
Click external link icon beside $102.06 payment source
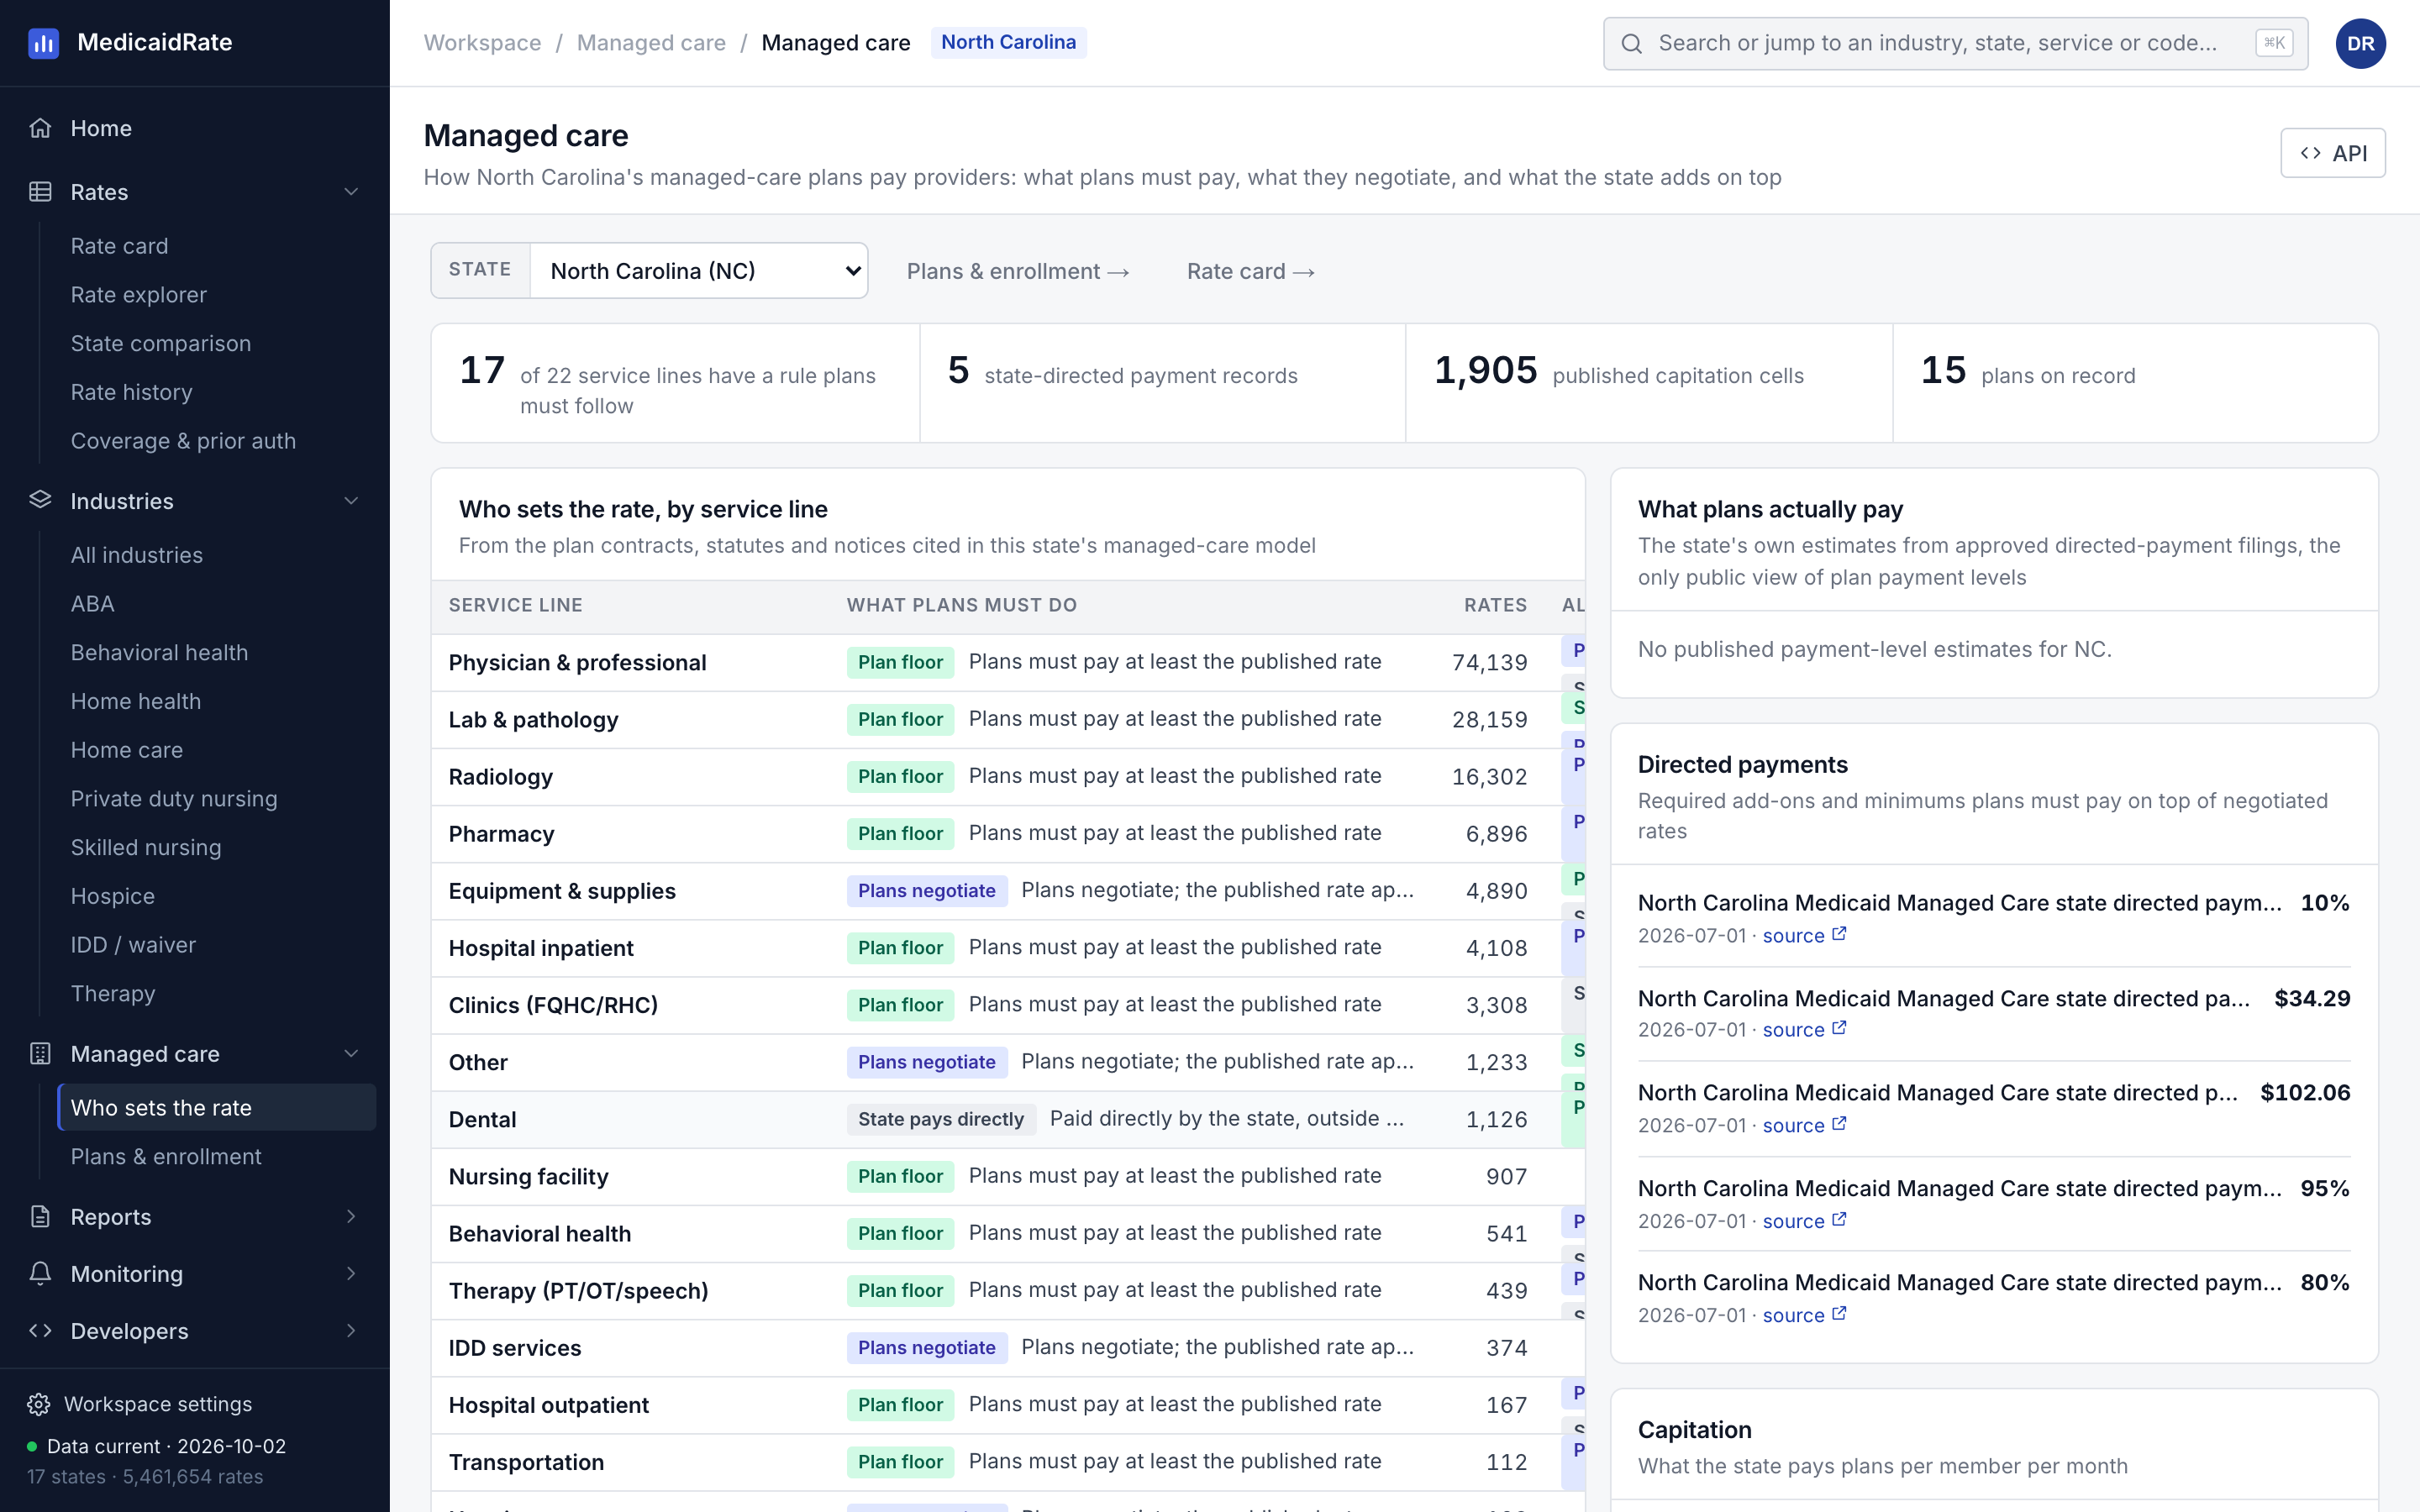click(x=1839, y=1124)
